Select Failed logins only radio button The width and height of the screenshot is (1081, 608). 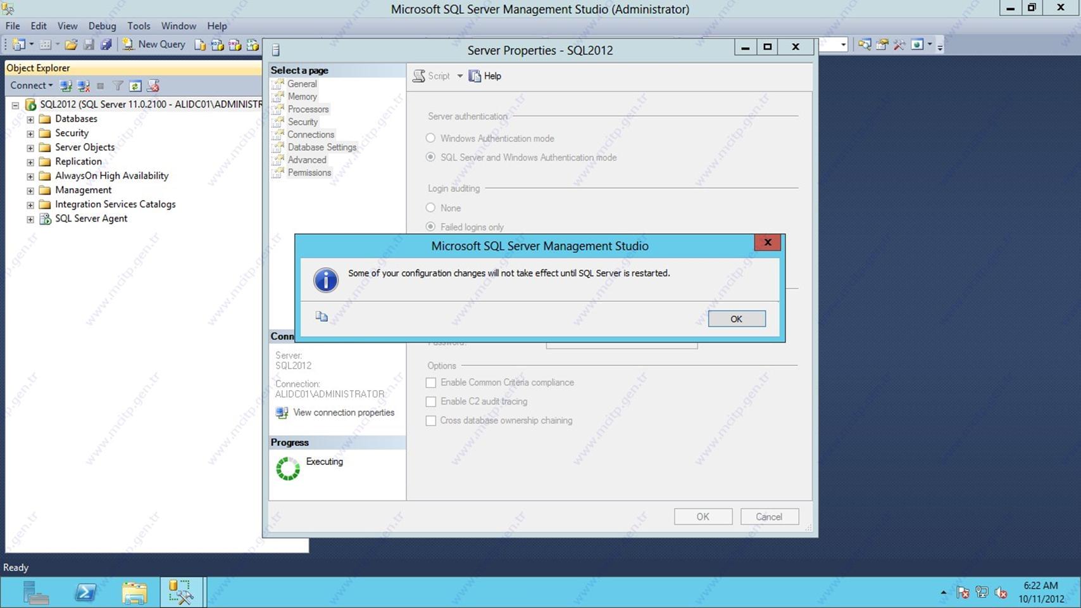click(430, 227)
